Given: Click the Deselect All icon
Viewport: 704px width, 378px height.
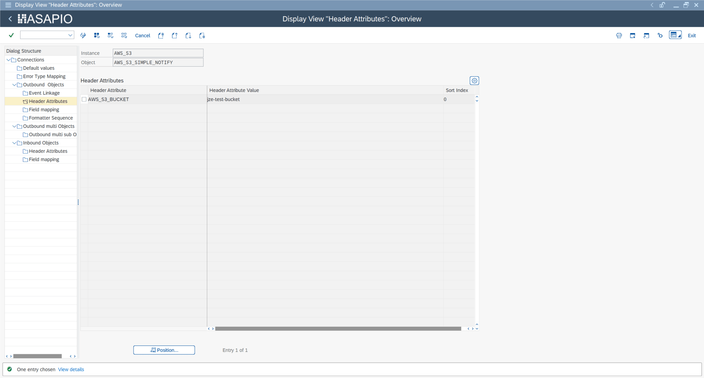Looking at the screenshot, I should [124, 36].
